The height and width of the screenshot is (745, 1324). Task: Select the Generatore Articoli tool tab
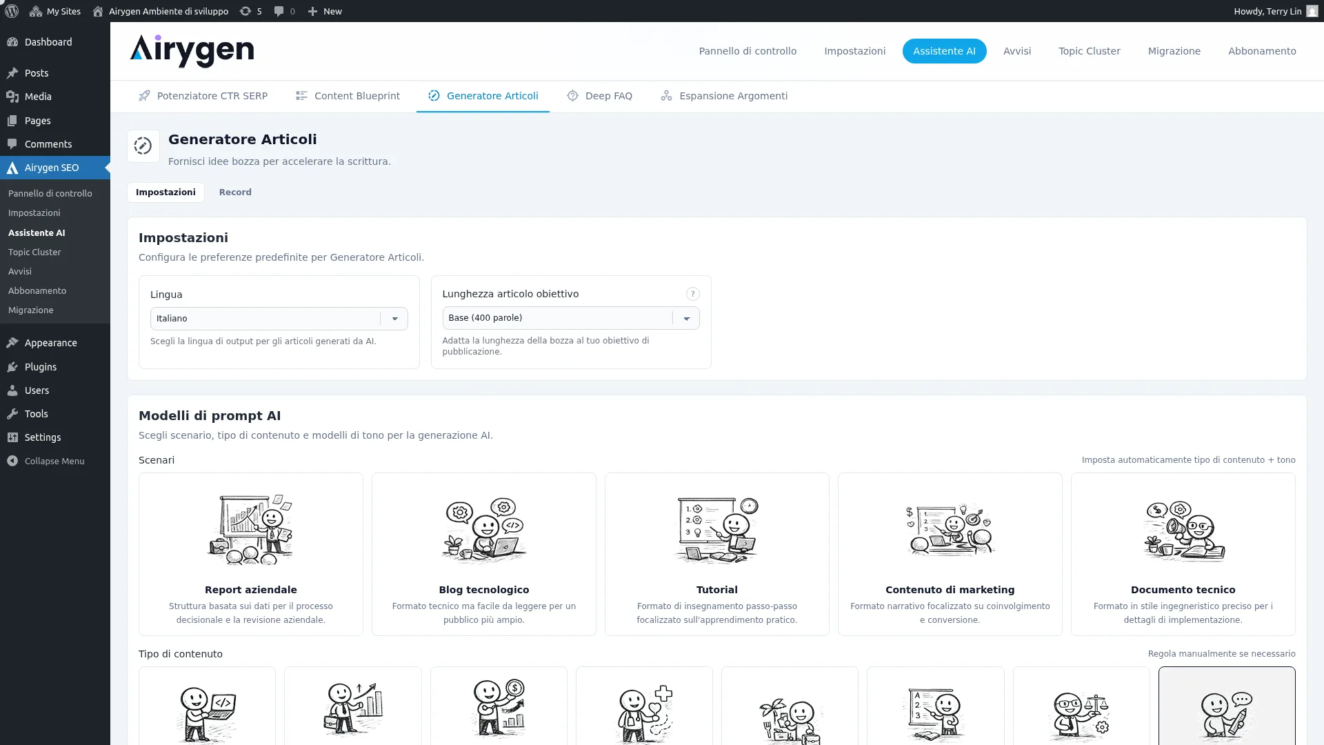[x=483, y=96]
